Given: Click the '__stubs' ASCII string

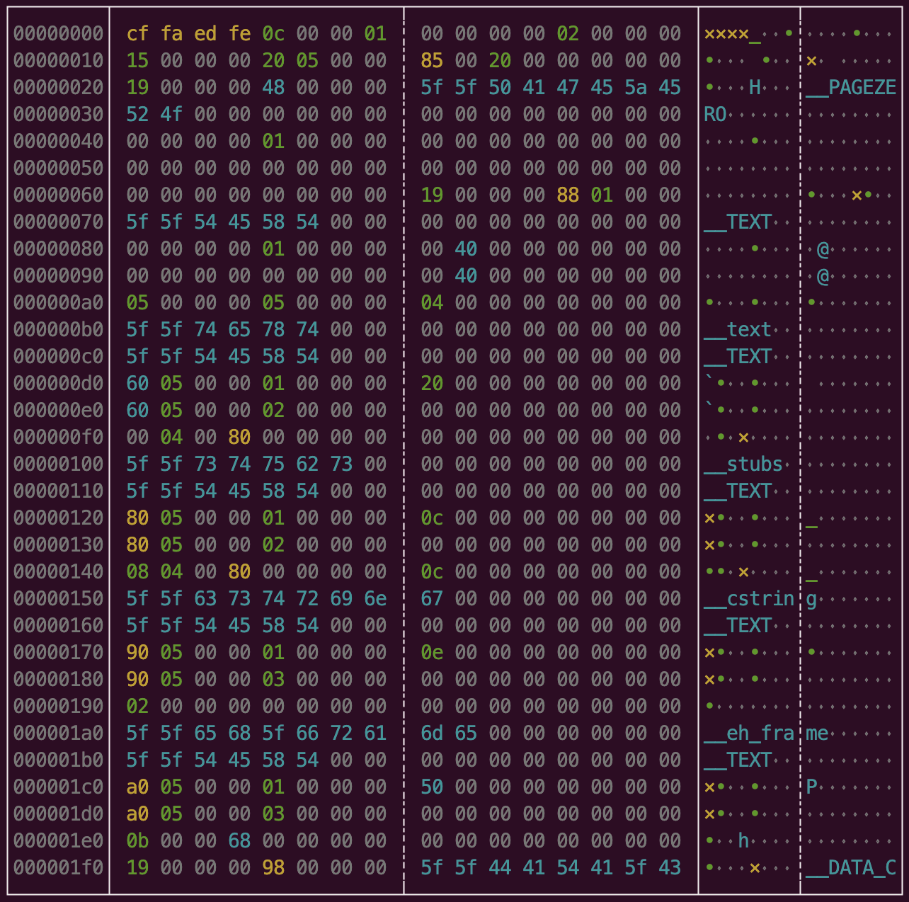Looking at the screenshot, I should [743, 464].
